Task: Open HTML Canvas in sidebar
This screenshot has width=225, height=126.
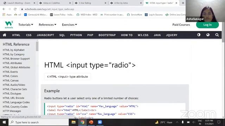Action: (11, 80)
